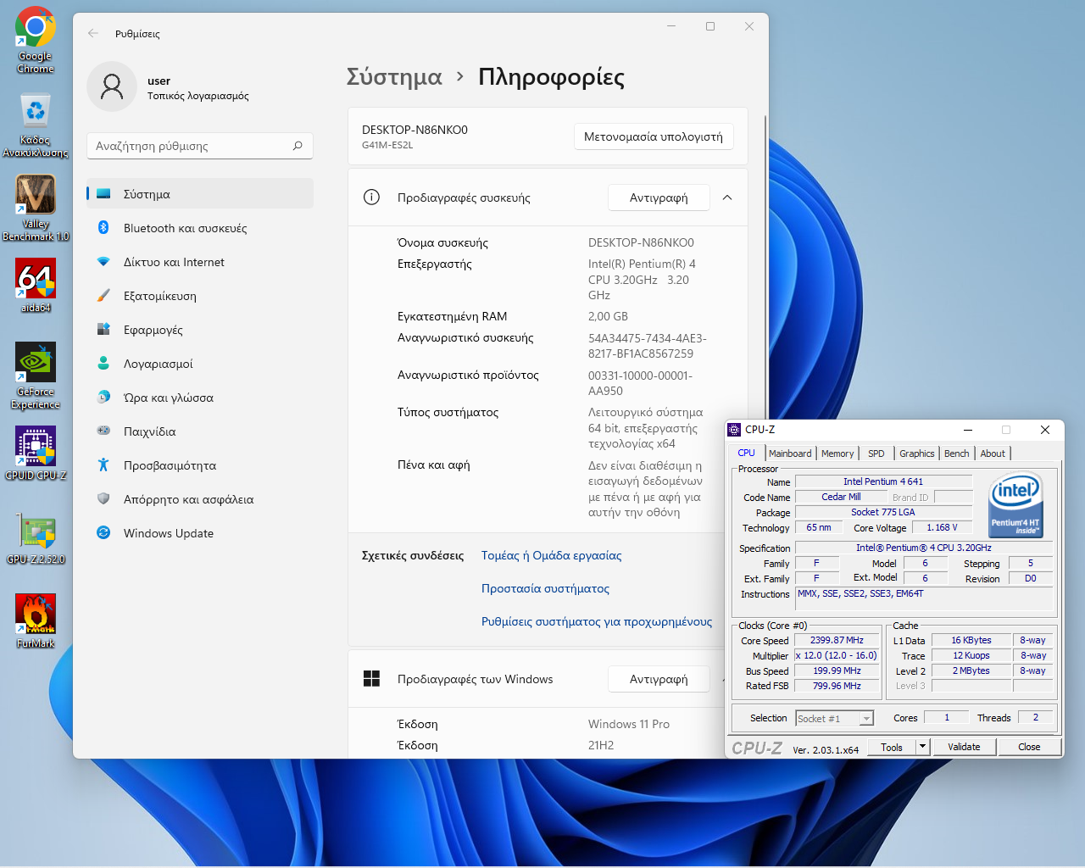
Task: Open Δίκτυο και Internet settings
Action: tap(200, 262)
